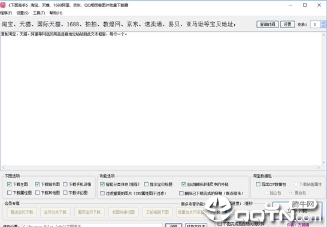Click the vertical scrollbar down arrow

point(323,162)
